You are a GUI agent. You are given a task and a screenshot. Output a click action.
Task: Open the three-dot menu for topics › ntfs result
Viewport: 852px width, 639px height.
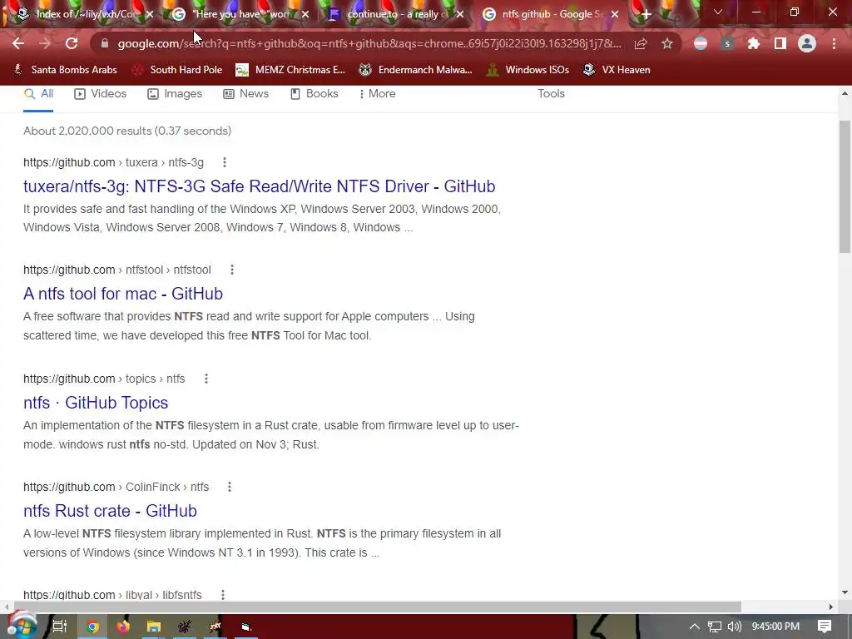point(206,379)
